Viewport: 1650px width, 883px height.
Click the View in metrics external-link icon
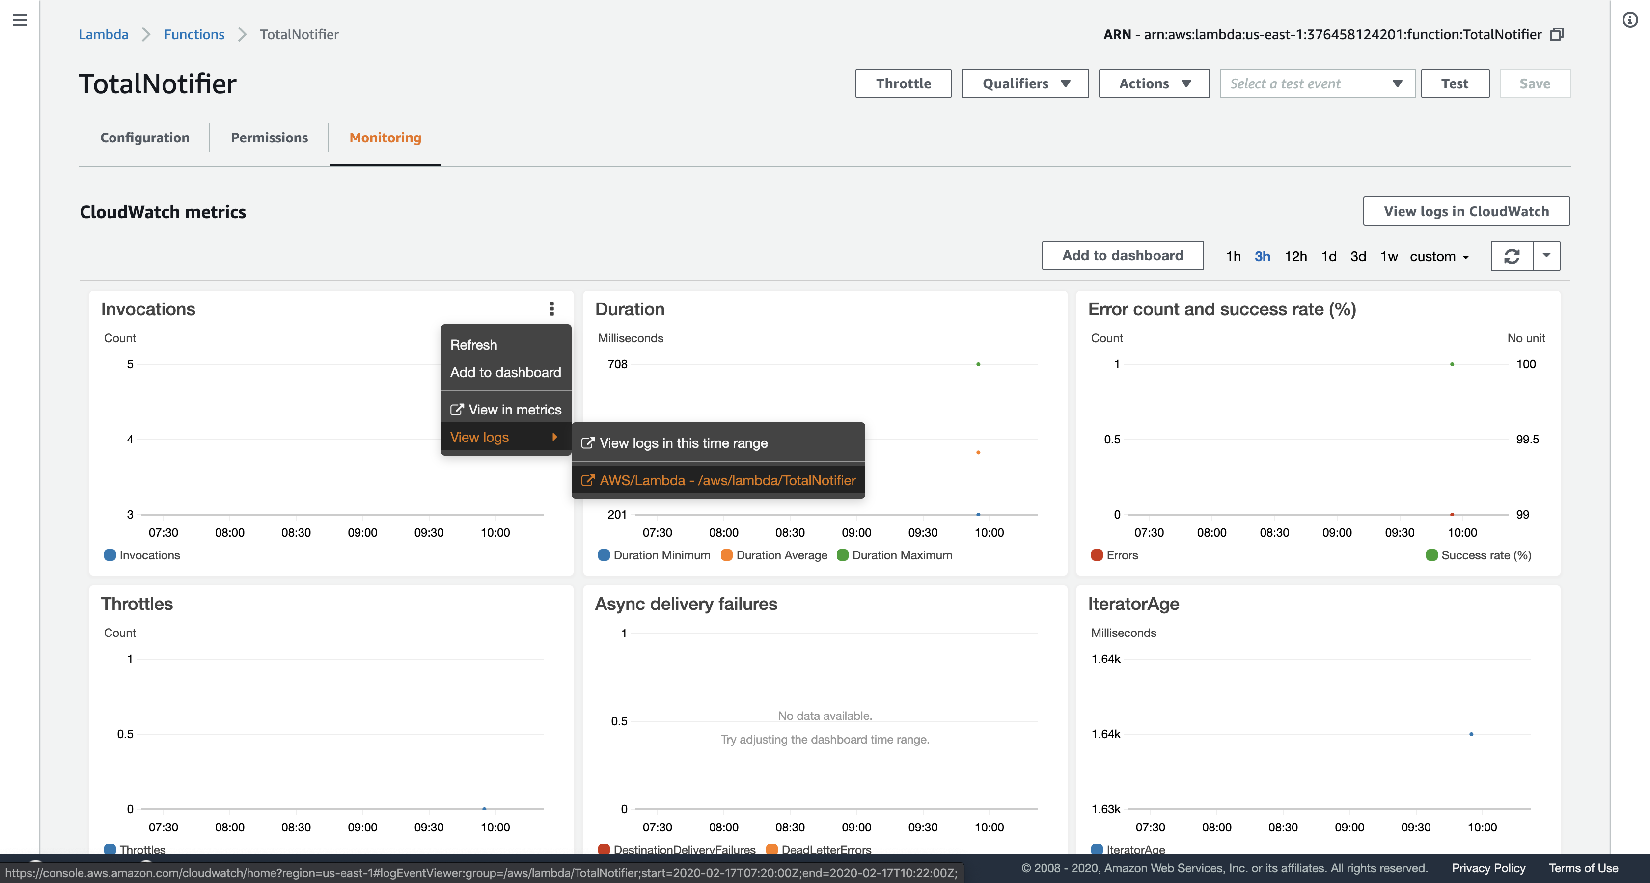click(x=457, y=410)
